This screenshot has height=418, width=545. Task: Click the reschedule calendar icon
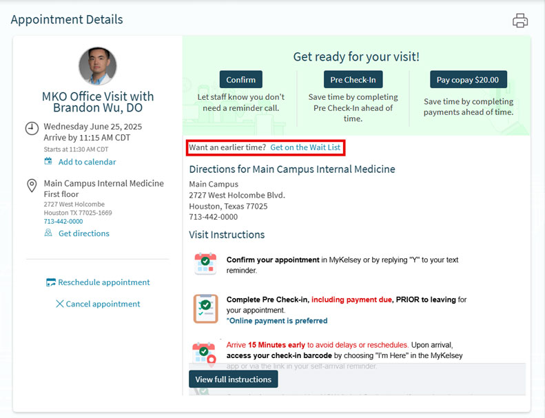(50, 282)
